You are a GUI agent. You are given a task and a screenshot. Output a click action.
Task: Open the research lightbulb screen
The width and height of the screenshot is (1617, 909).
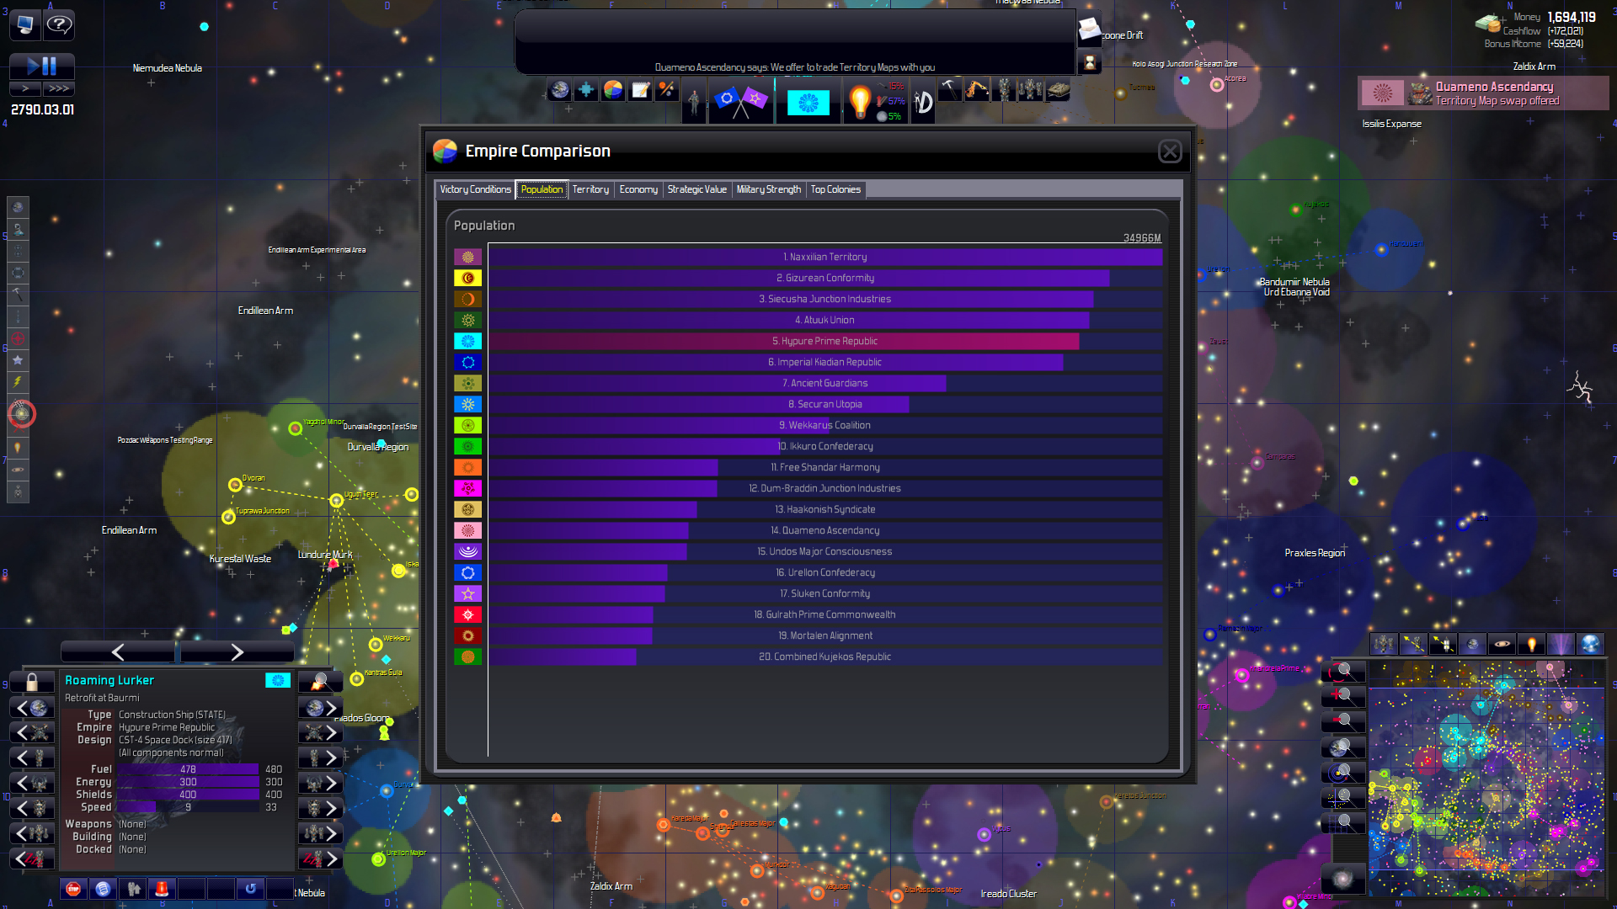859,102
